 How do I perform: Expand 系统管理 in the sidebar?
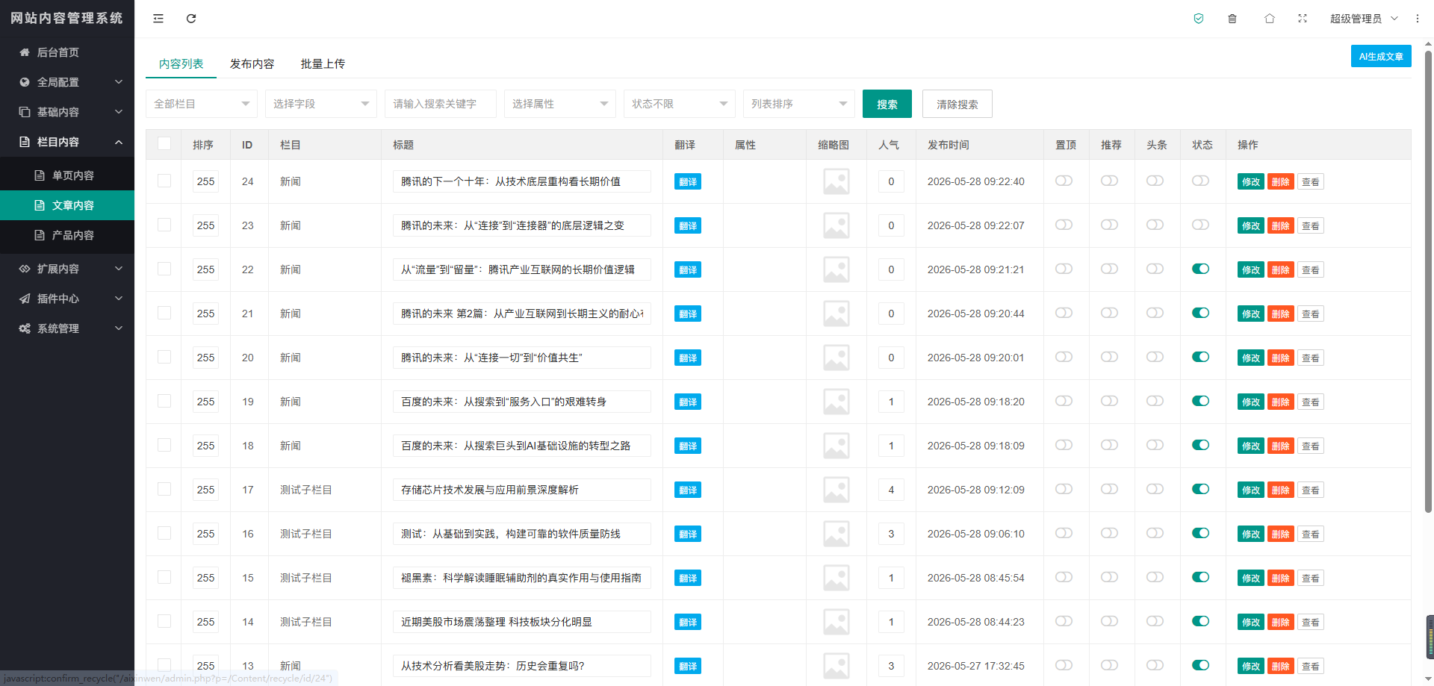click(x=67, y=328)
